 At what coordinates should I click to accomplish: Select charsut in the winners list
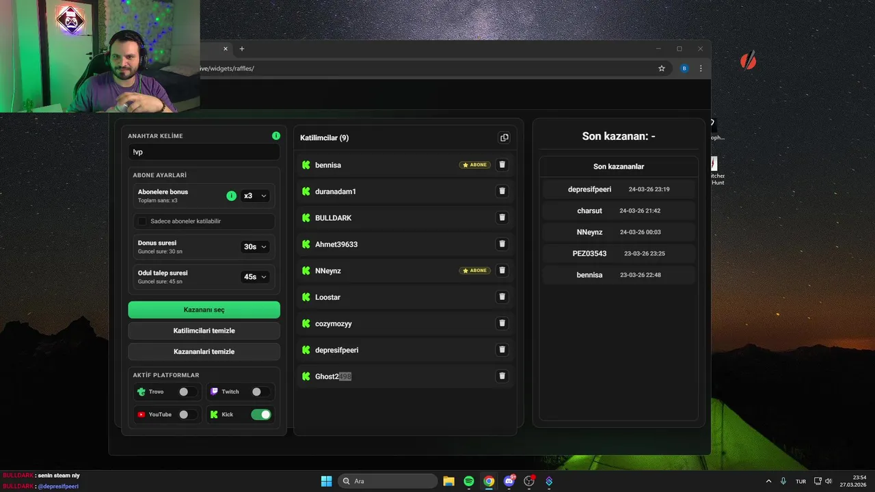point(589,210)
